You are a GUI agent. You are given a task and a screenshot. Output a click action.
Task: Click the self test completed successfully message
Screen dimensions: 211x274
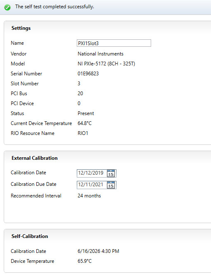tap(55, 7)
